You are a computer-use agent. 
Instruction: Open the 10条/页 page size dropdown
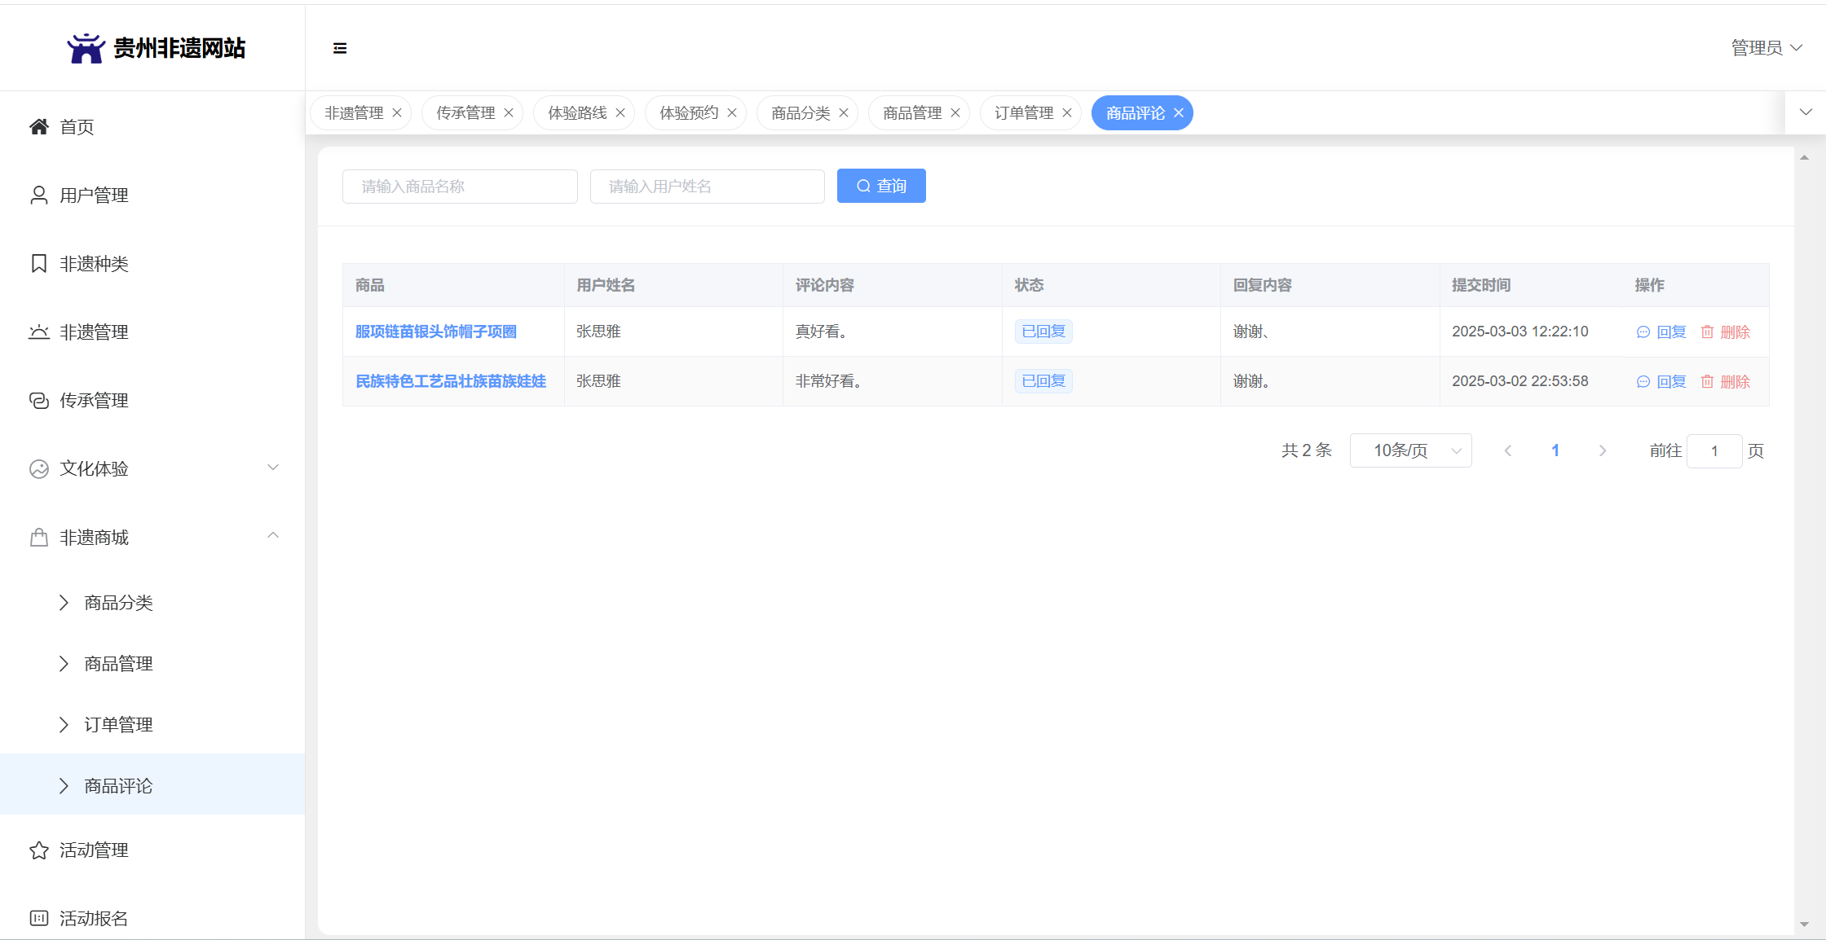1410,450
